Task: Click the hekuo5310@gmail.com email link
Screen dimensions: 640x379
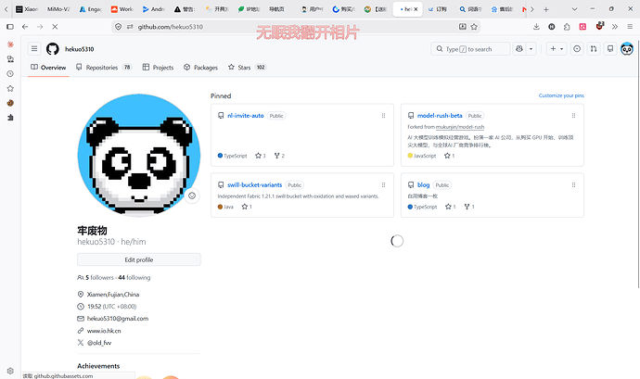Action: tap(118, 318)
